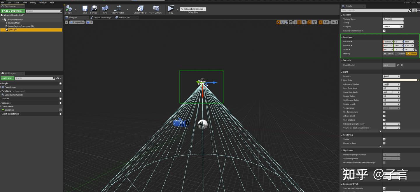Open the Debug Filter dropdown
Viewport: 420px width, 192px height.
193,9
